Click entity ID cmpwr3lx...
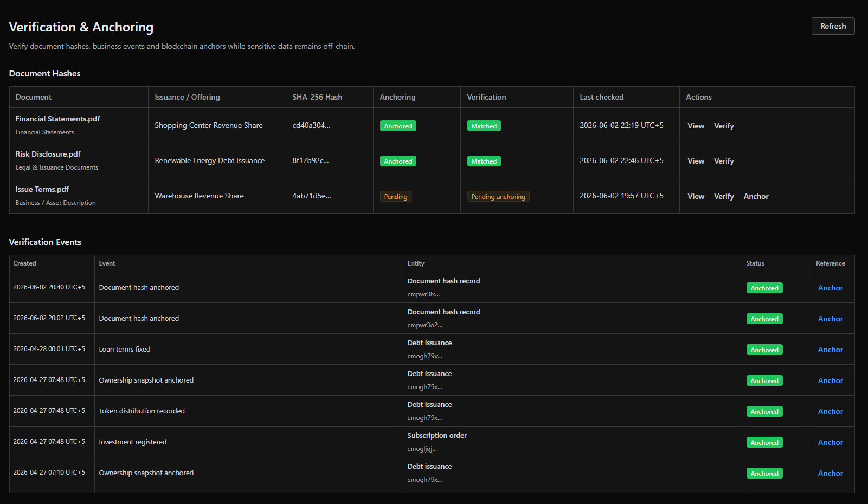Screen dimensions: 868x504 [423, 294]
